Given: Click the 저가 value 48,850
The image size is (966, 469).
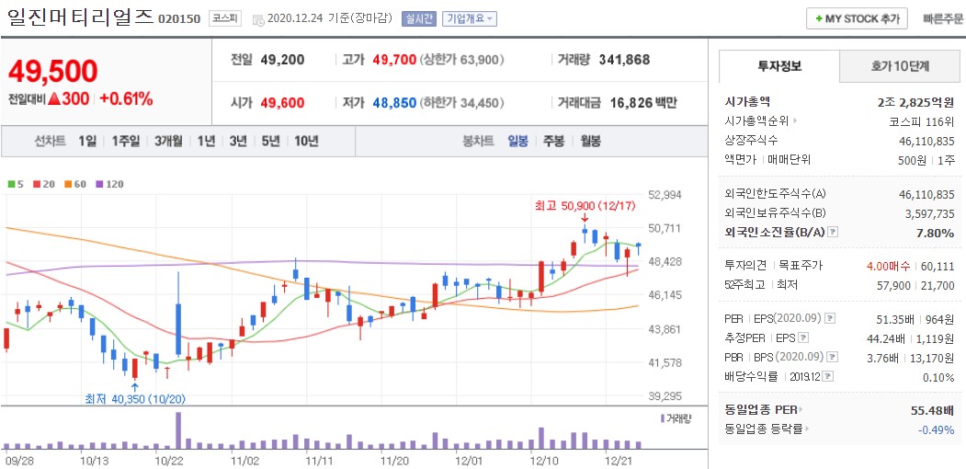Looking at the screenshot, I should tap(394, 103).
